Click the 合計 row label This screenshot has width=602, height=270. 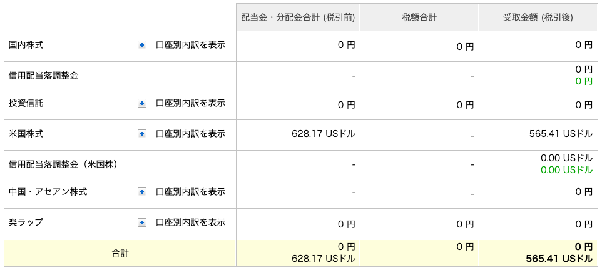click(x=120, y=253)
